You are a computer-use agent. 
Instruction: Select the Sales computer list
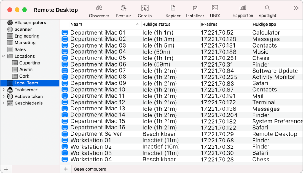coord(20,49)
